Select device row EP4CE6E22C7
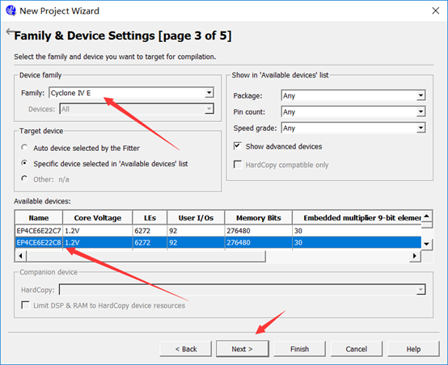 click(218, 231)
